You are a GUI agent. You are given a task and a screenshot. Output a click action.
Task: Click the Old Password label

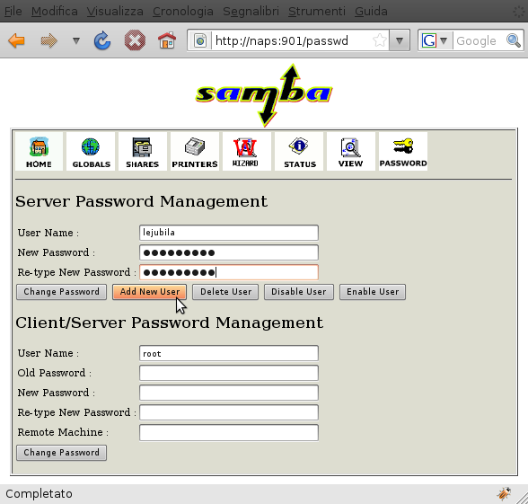(x=54, y=373)
